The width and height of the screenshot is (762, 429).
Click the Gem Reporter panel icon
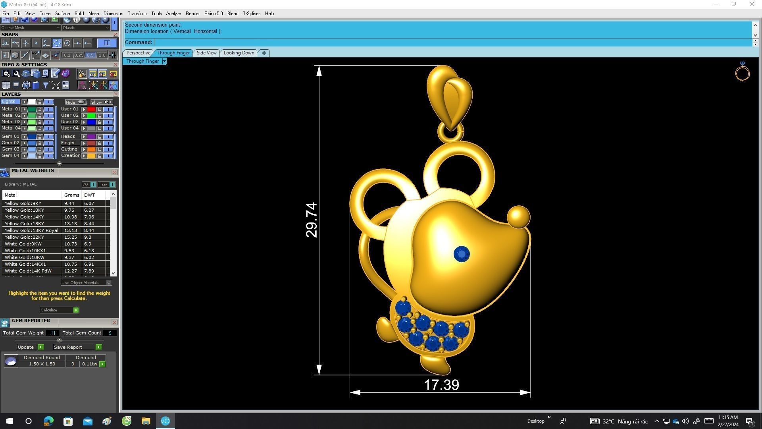pyautogui.click(x=5, y=323)
